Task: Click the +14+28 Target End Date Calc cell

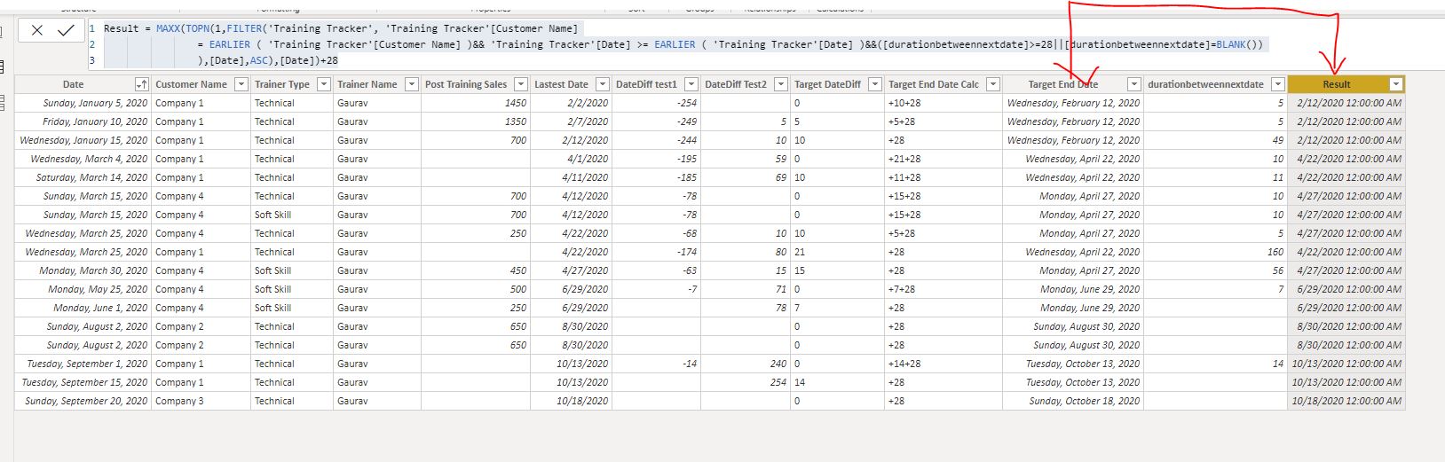Action: pyautogui.click(x=944, y=364)
